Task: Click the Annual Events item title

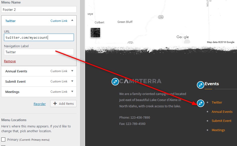Action: (16, 71)
